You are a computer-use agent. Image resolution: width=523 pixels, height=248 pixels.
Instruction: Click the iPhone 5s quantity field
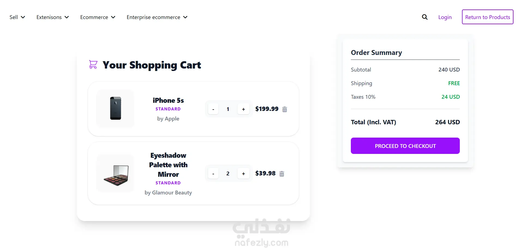(x=228, y=109)
